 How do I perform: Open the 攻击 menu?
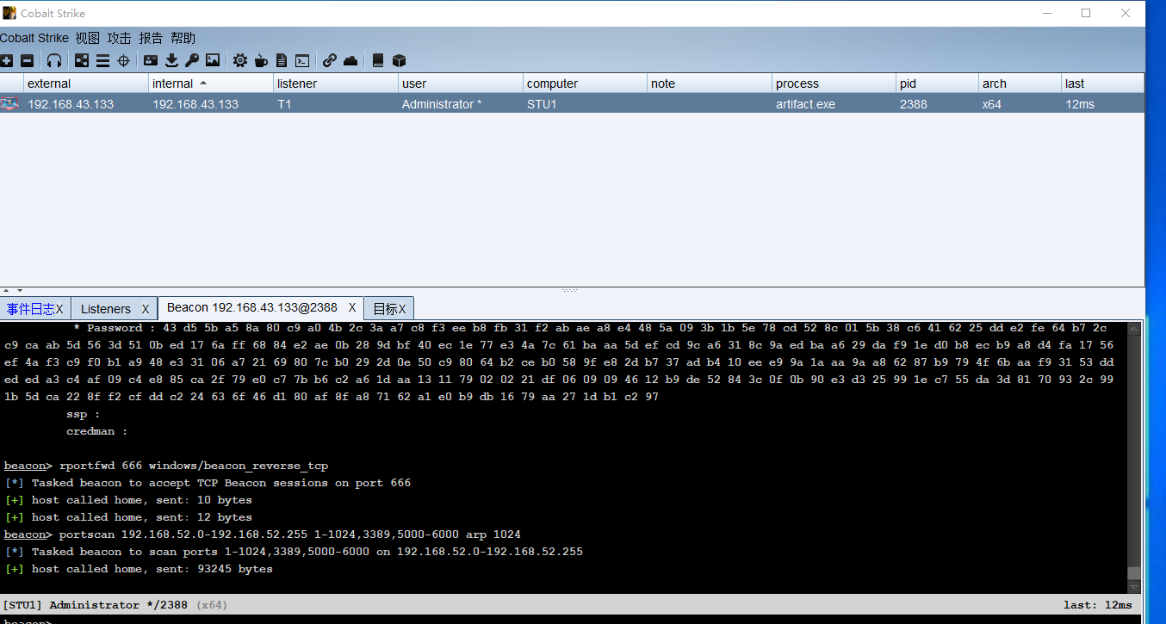[x=120, y=38]
